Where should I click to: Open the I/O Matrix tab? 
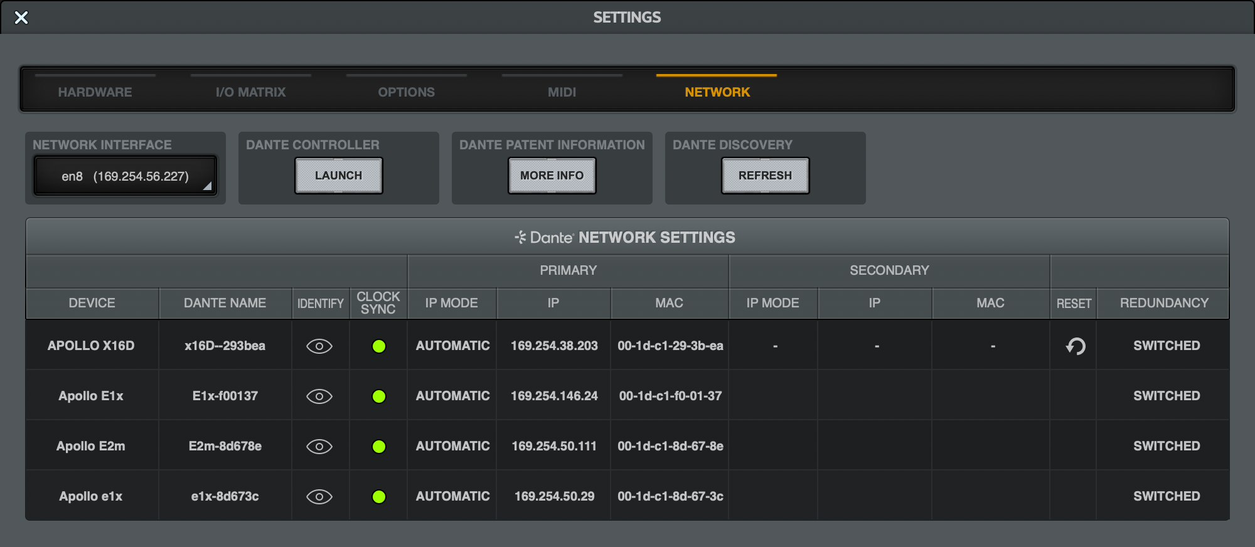tap(251, 92)
